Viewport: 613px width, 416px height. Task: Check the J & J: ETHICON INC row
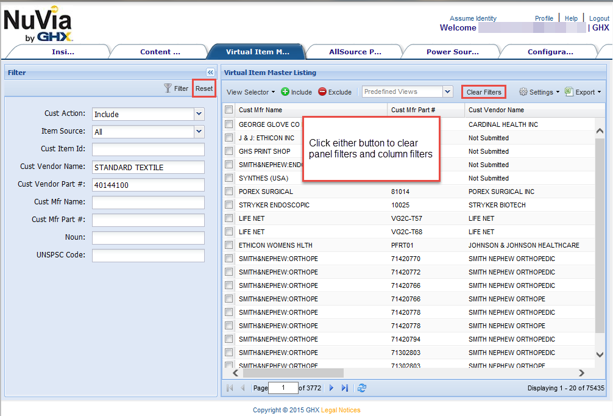229,138
